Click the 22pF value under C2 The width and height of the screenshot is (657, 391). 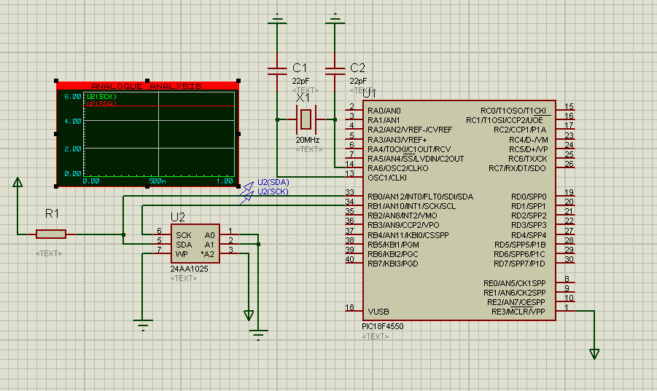tap(358, 81)
